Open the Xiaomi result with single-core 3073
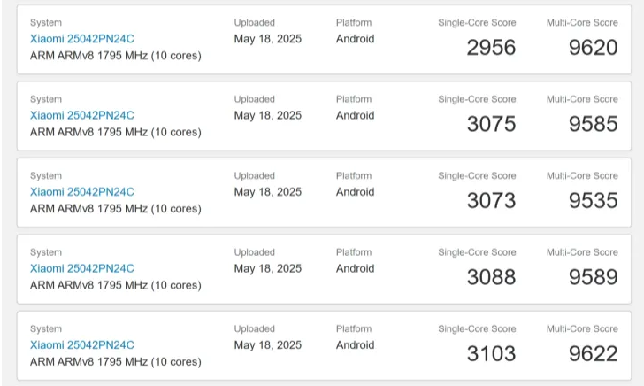The image size is (644, 386). [x=82, y=191]
